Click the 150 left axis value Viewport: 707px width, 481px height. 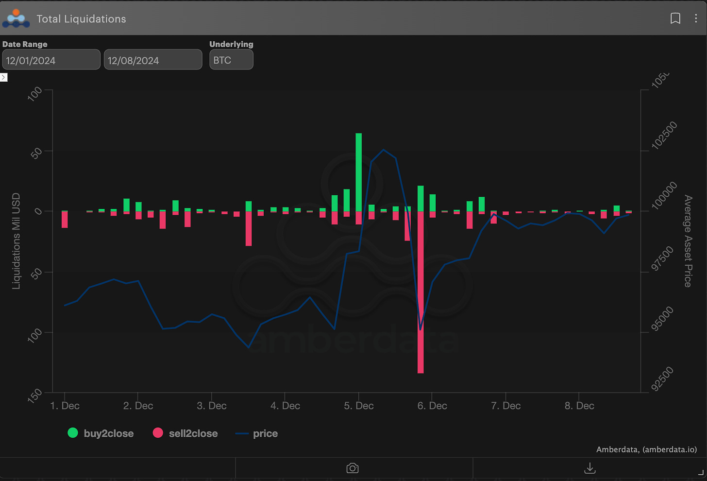pos(34,396)
